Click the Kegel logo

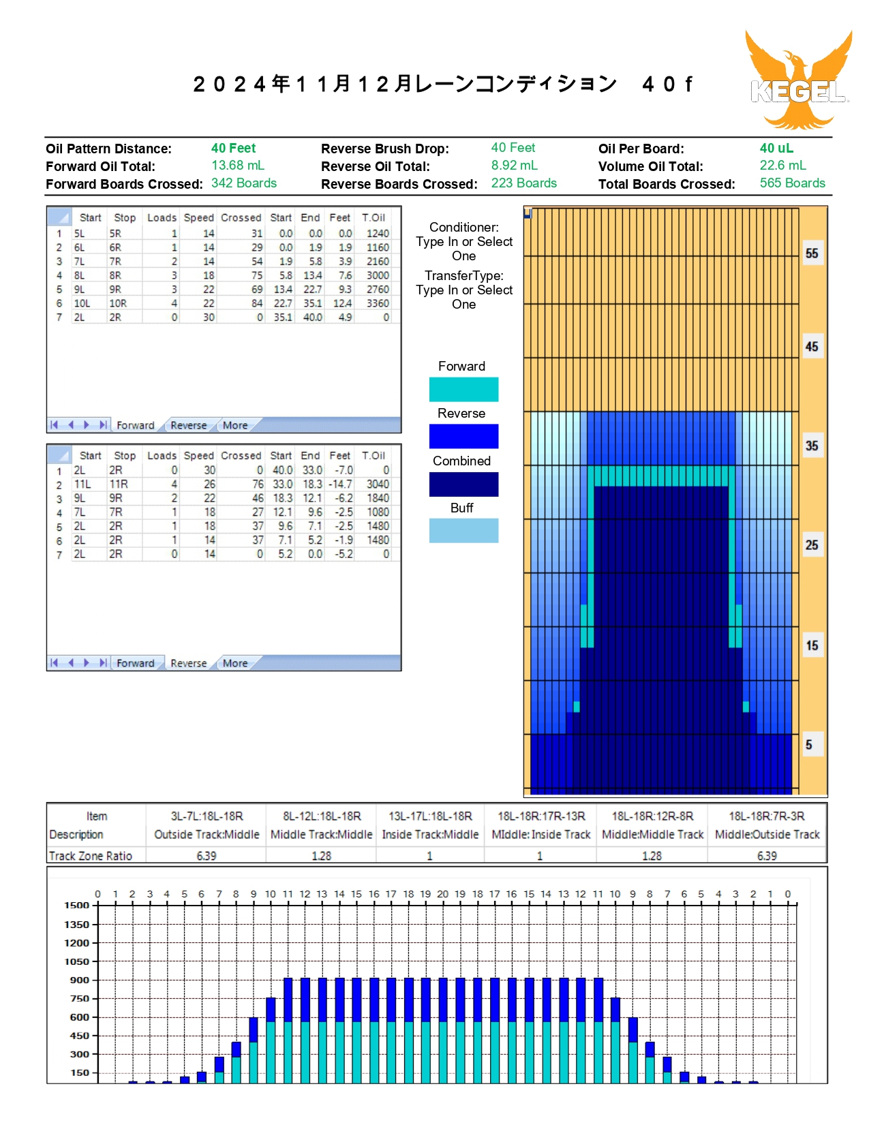click(799, 80)
